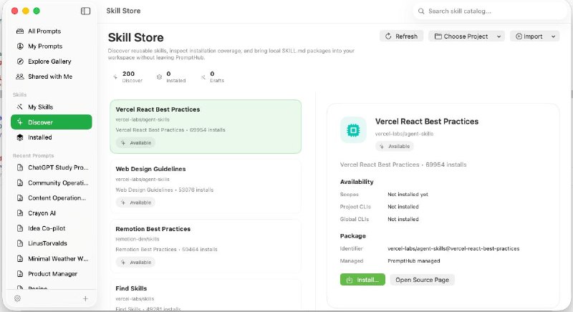Open the Content Operation... prompt
This screenshot has width=573, height=312.
tap(51, 198)
